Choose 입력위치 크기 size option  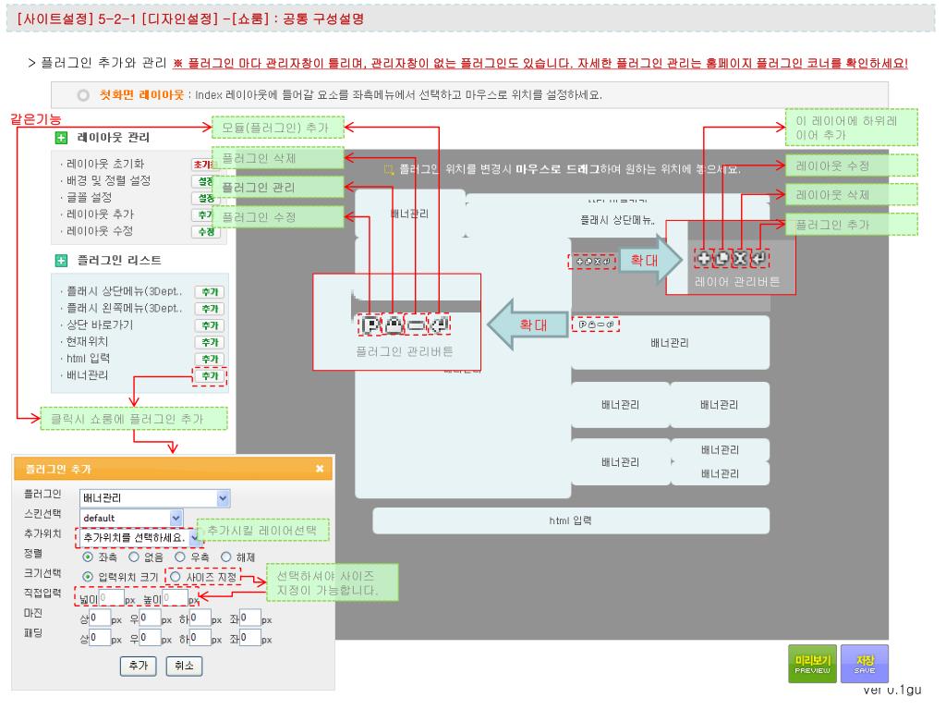[x=88, y=577]
